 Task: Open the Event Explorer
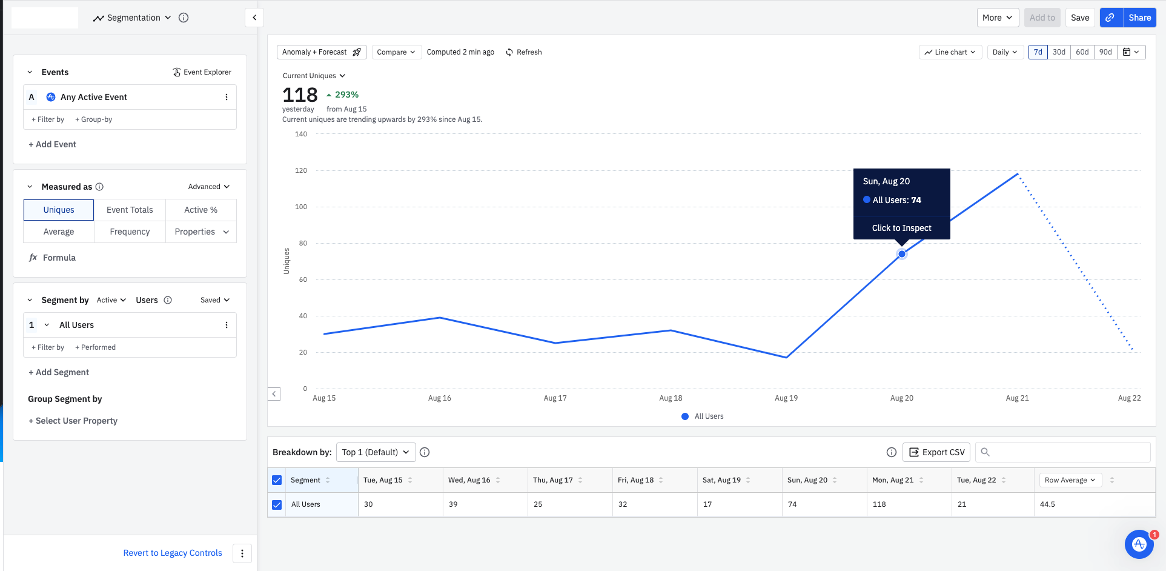(x=202, y=72)
